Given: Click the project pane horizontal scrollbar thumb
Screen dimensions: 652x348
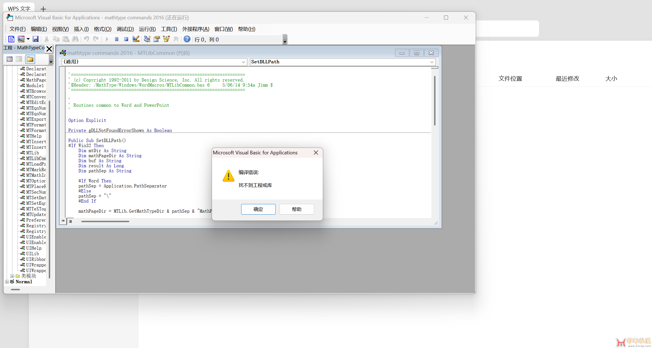Looking at the screenshot, I should 15,289.
